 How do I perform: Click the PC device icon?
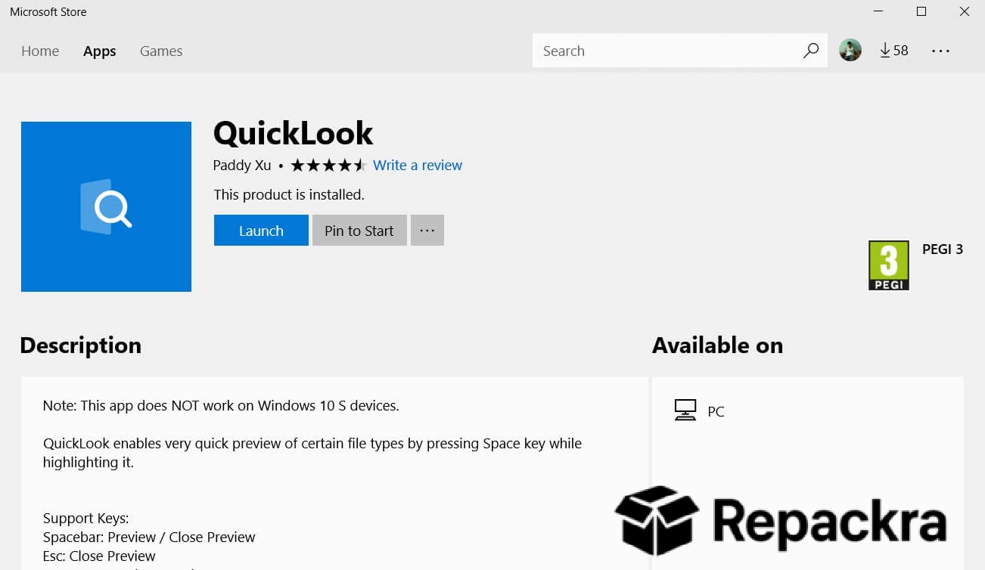pos(685,410)
